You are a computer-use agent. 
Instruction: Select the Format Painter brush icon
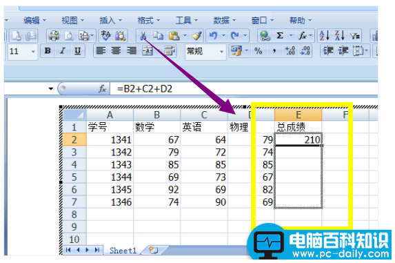pyautogui.click(x=196, y=36)
